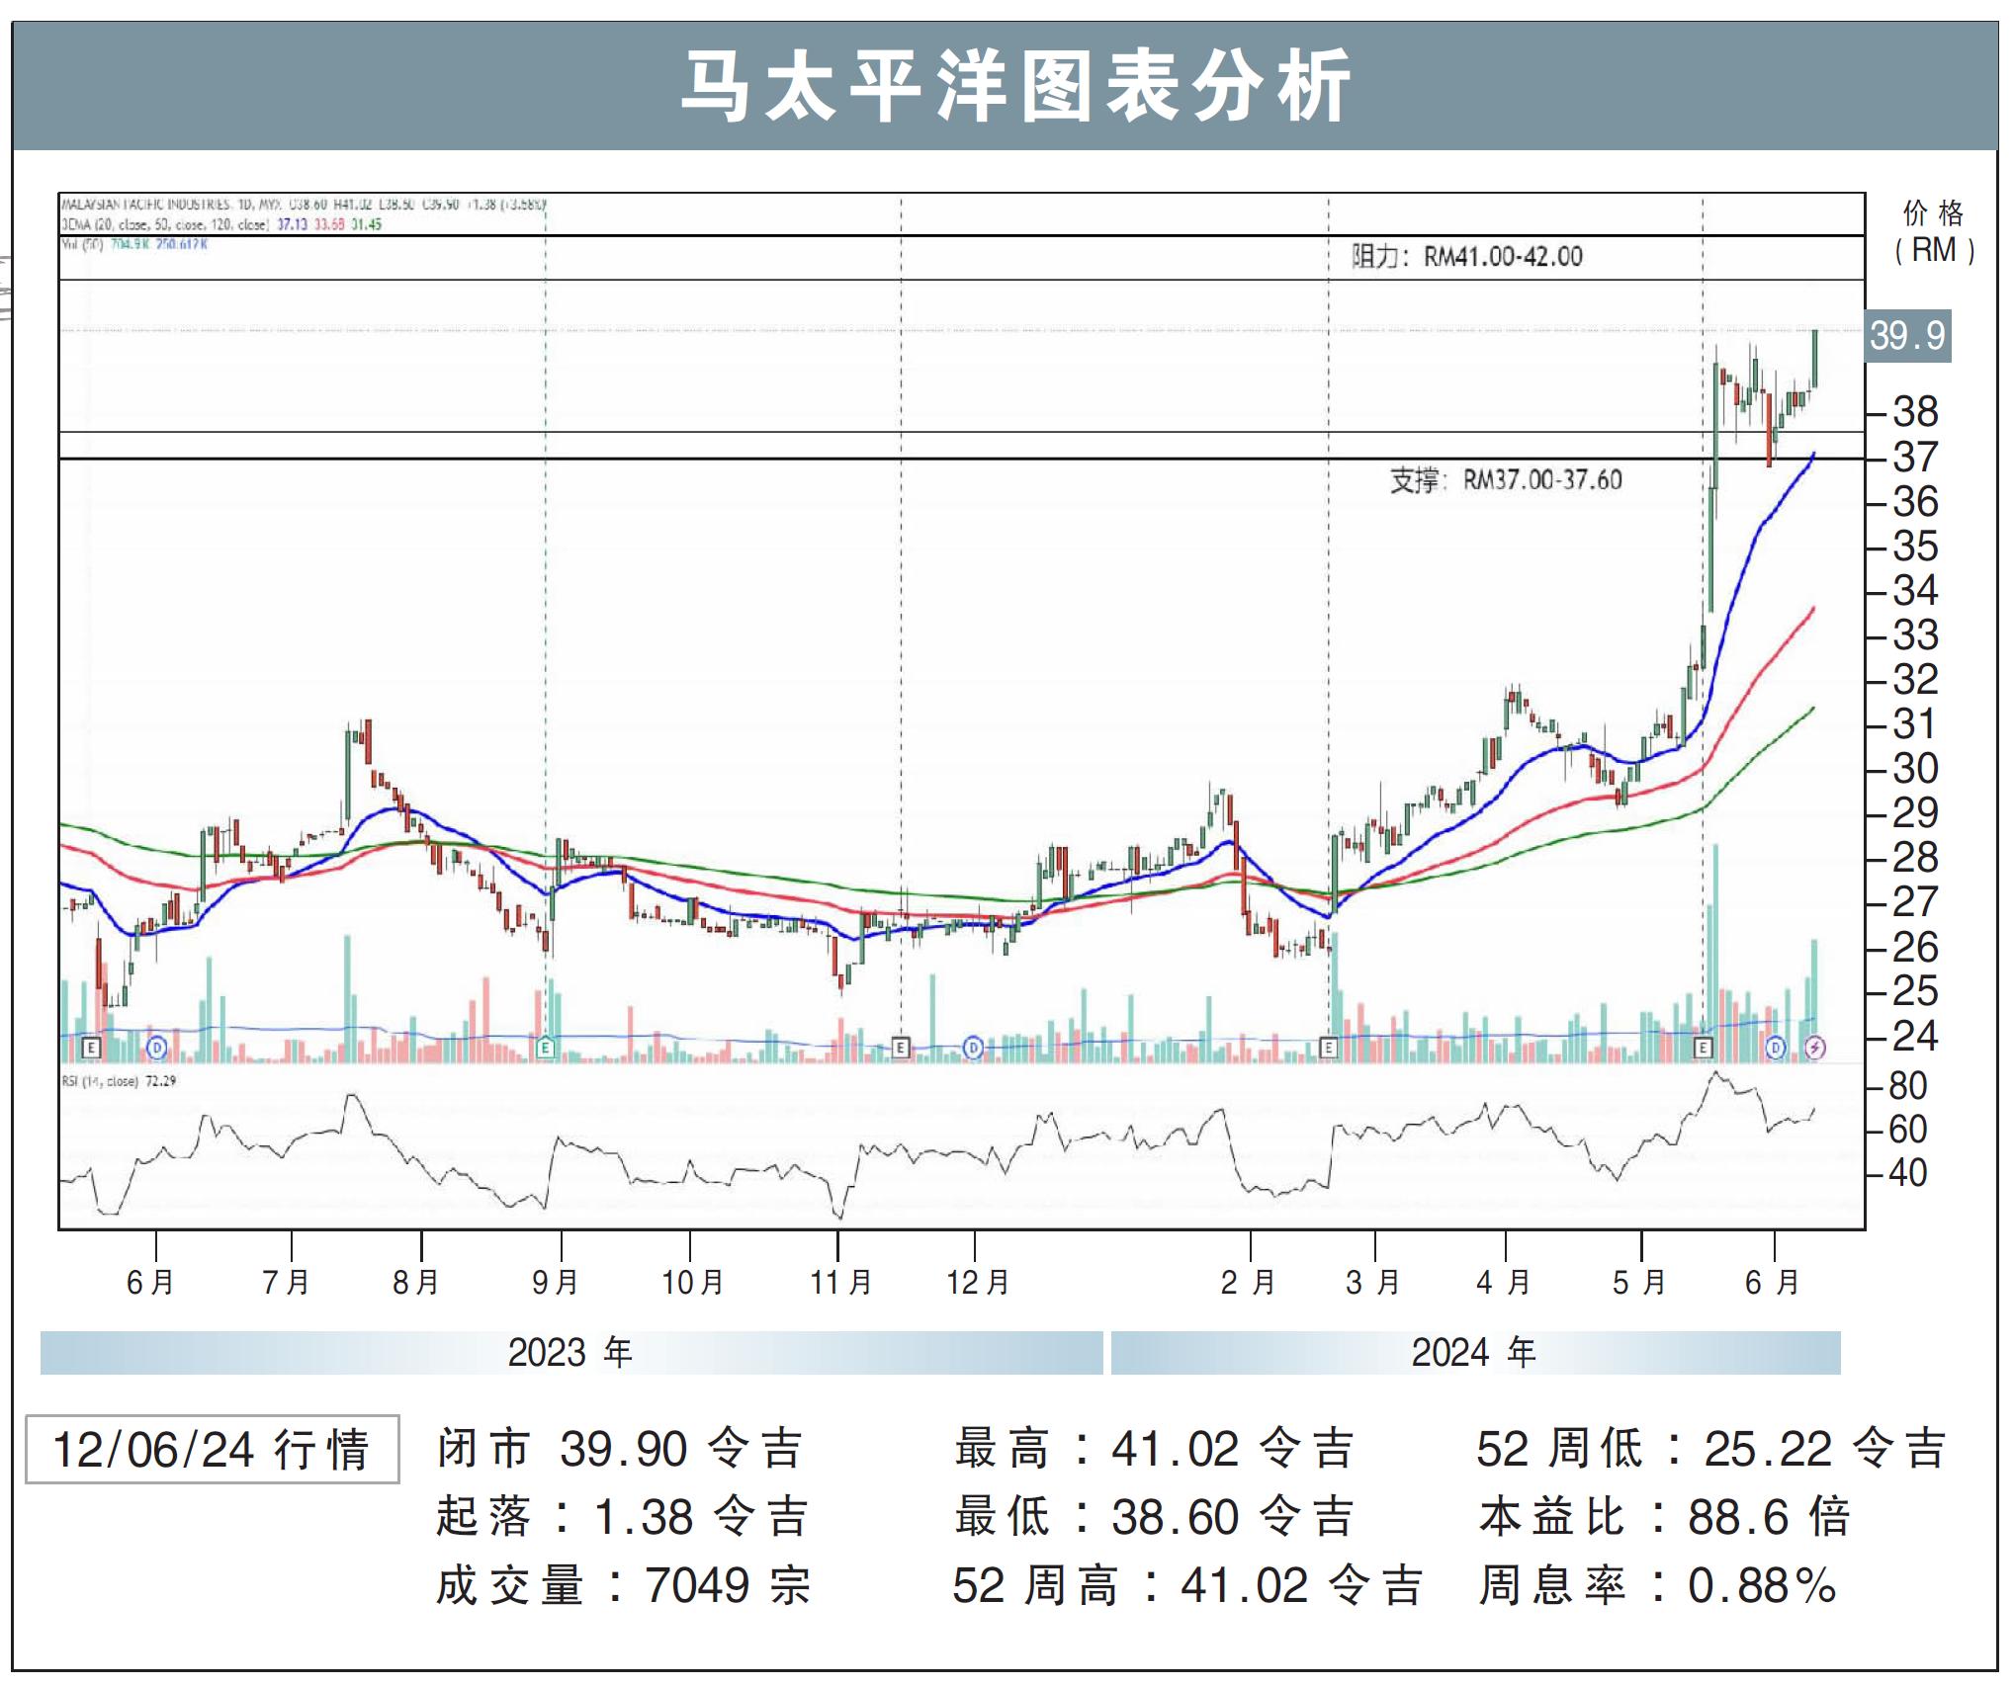Click the earnings E marker near June 2023

click(91, 1047)
